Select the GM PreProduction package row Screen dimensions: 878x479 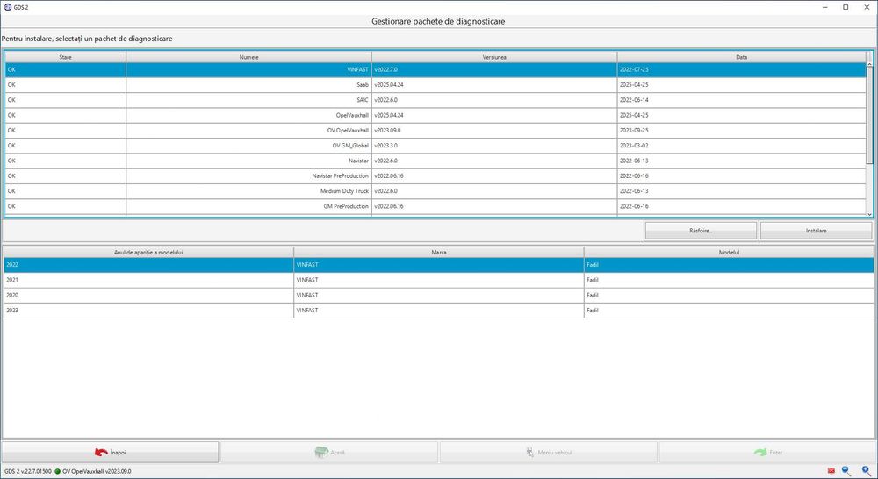pos(435,206)
